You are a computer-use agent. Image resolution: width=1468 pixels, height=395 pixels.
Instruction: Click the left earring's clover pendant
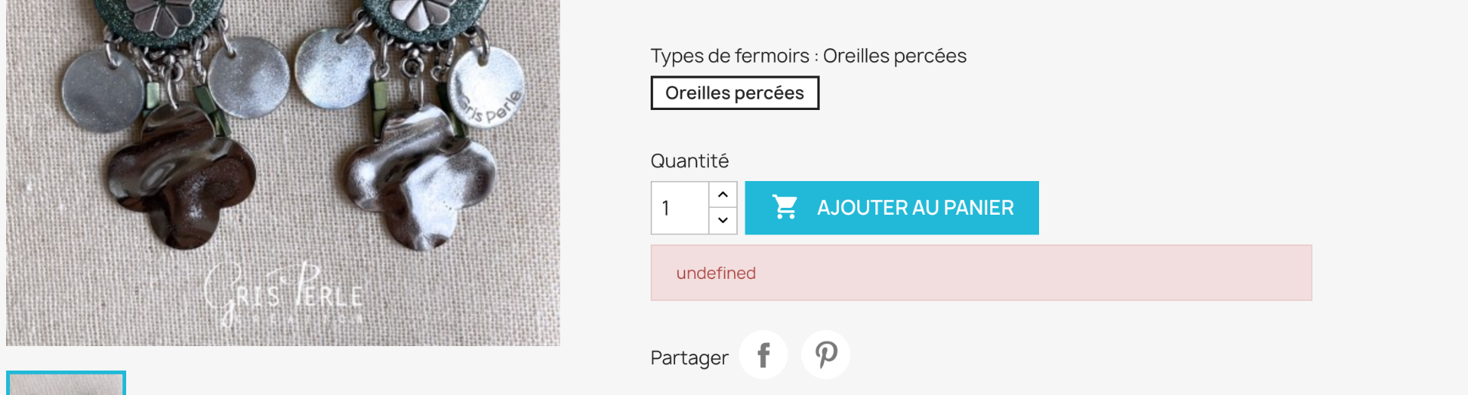[182, 177]
